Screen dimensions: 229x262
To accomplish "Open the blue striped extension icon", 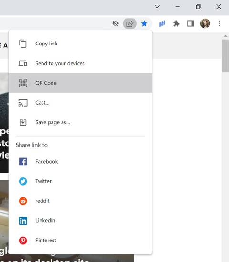I will (x=162, y=23).
